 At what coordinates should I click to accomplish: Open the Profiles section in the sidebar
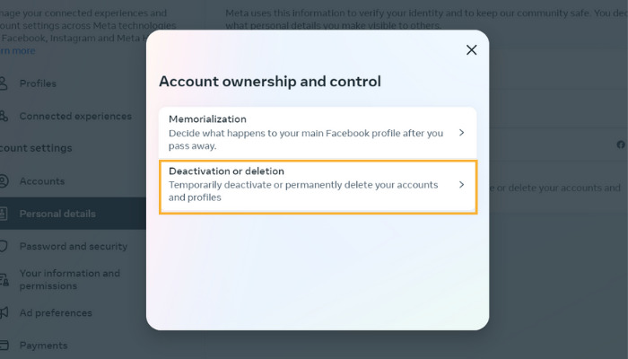pos(38,83)
